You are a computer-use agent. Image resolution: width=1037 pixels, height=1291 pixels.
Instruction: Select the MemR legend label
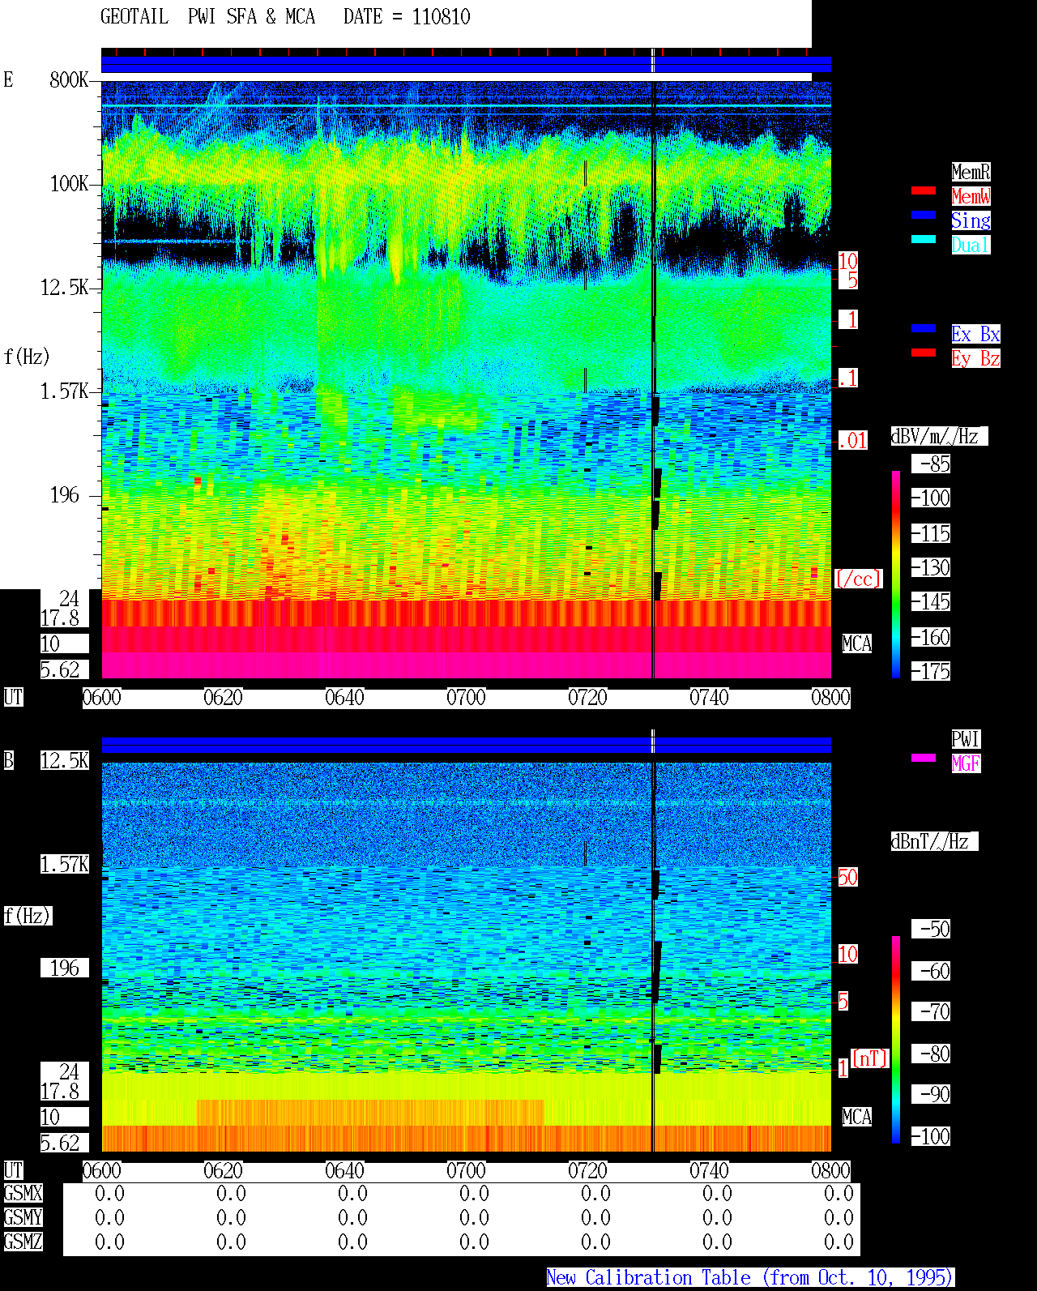point(971,172)
